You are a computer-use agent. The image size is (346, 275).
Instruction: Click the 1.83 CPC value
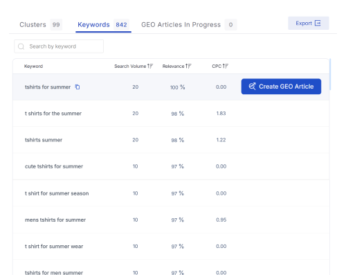[221, 114]
